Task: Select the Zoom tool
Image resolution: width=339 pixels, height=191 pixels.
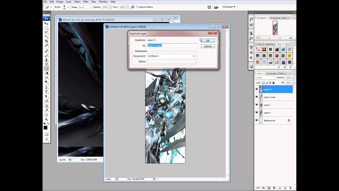Action: point(46,119)
